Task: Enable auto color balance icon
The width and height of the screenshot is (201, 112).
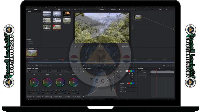Action: coord(28,71)
